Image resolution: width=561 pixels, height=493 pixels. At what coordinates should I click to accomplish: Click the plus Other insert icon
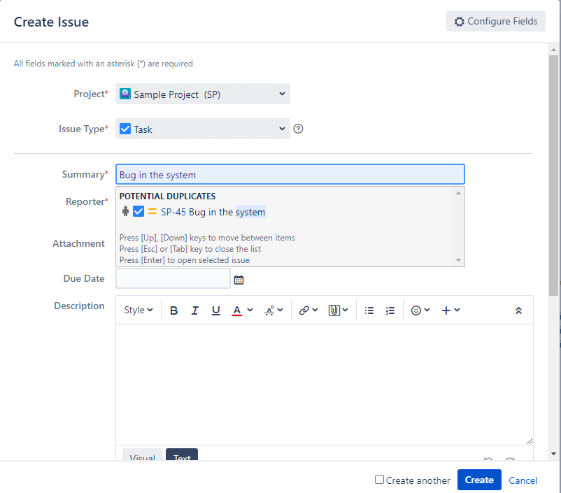coord(446,310)
